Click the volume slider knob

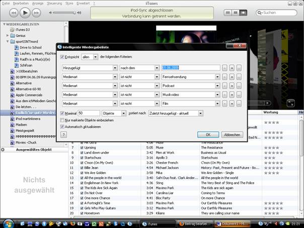tap(74, 13)
